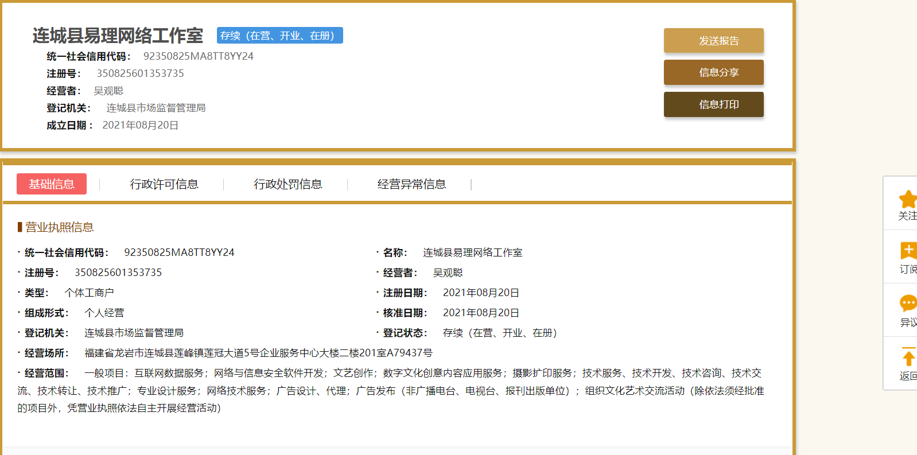
Task: Click 经营者 value 吴观聪 in license section
Action: pos(448,273)
